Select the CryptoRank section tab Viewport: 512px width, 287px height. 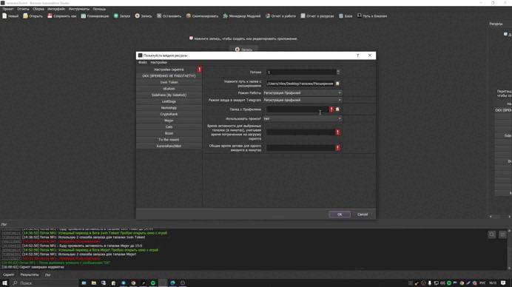pos(169,114)
